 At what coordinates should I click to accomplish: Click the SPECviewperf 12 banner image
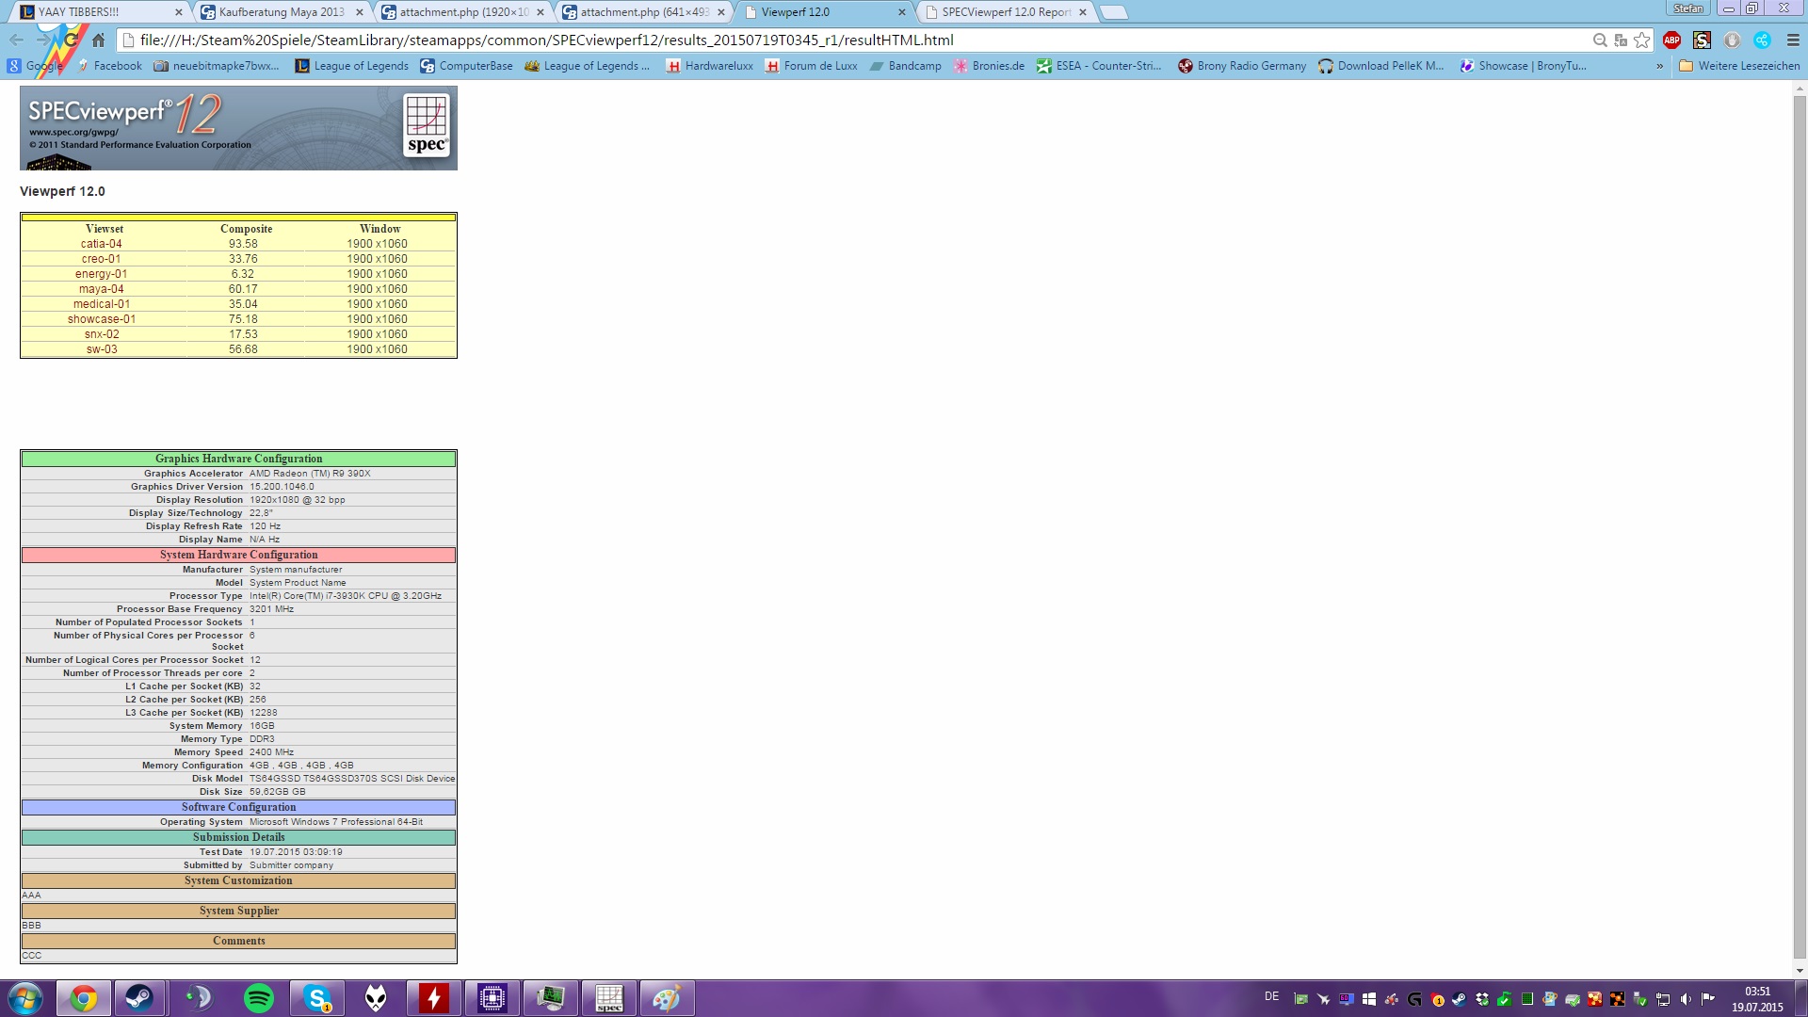point(238,128)
